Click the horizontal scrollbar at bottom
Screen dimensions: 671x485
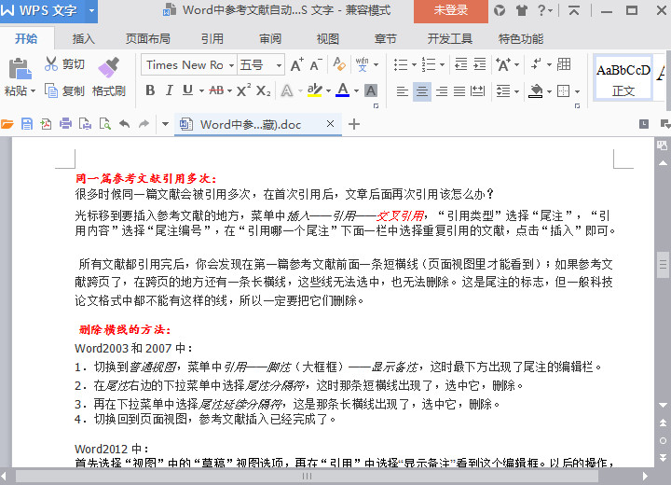click(307, 476)
